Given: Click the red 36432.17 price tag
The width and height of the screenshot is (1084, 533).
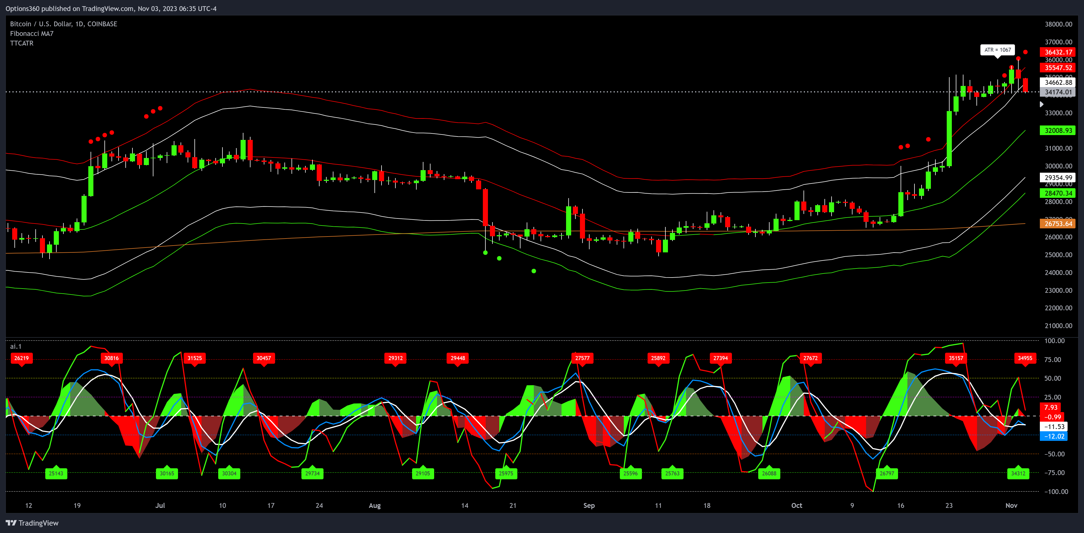Looking at the screenshot, I should pos(1058,52).
